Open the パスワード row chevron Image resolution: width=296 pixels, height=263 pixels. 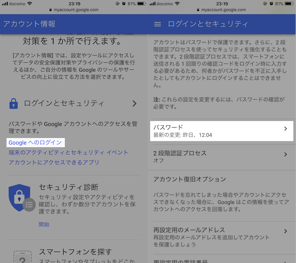click(286, 128)
